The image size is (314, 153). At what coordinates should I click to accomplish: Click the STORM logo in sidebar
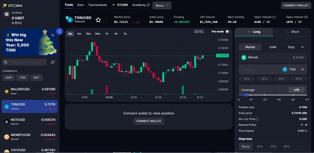[12, 6]
